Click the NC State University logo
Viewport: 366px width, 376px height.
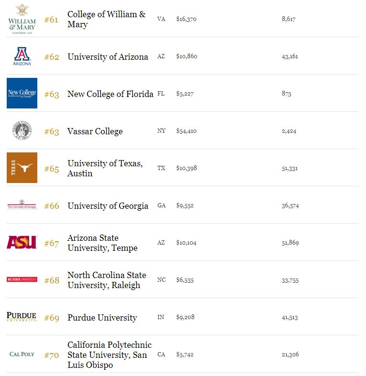[x=22, y=279]
